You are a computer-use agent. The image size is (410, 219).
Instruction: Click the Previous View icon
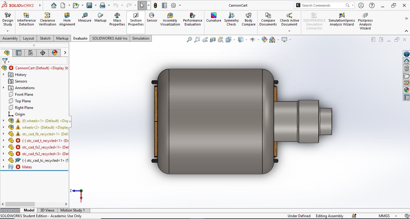[x=205, y=40]
